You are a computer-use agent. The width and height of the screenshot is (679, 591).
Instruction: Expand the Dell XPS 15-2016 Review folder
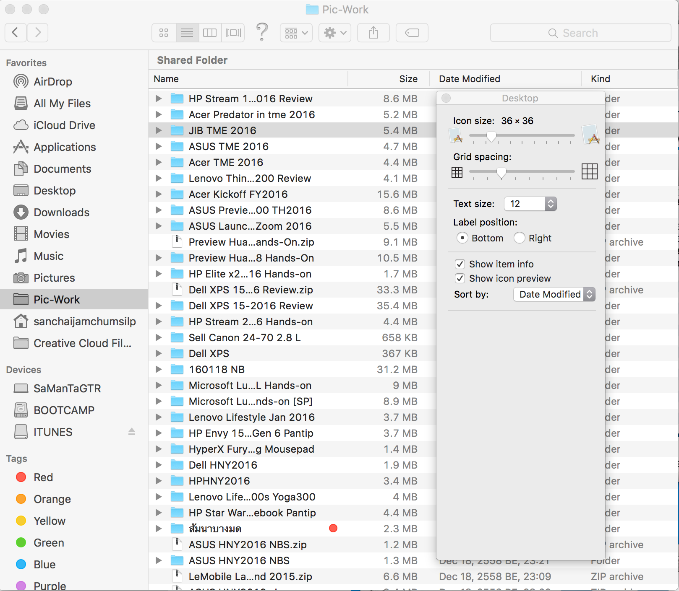click(x=159, y=306)
